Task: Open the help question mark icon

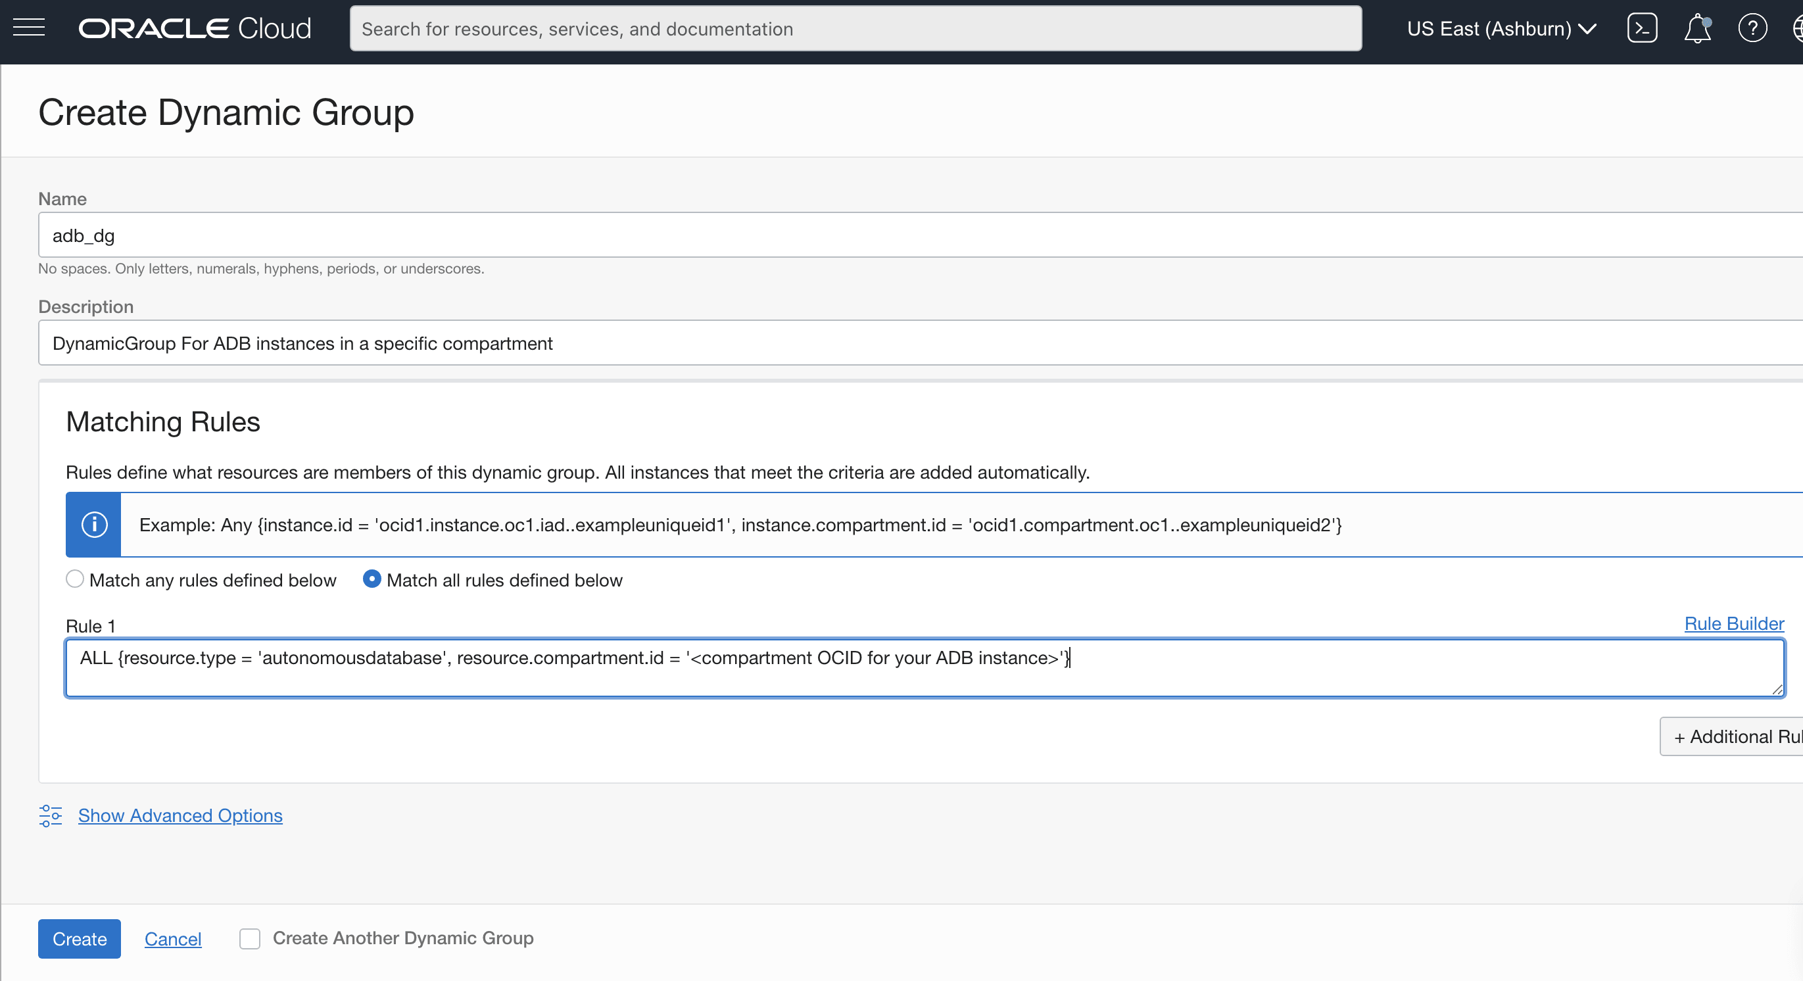Action: [x=1752, y=28]
